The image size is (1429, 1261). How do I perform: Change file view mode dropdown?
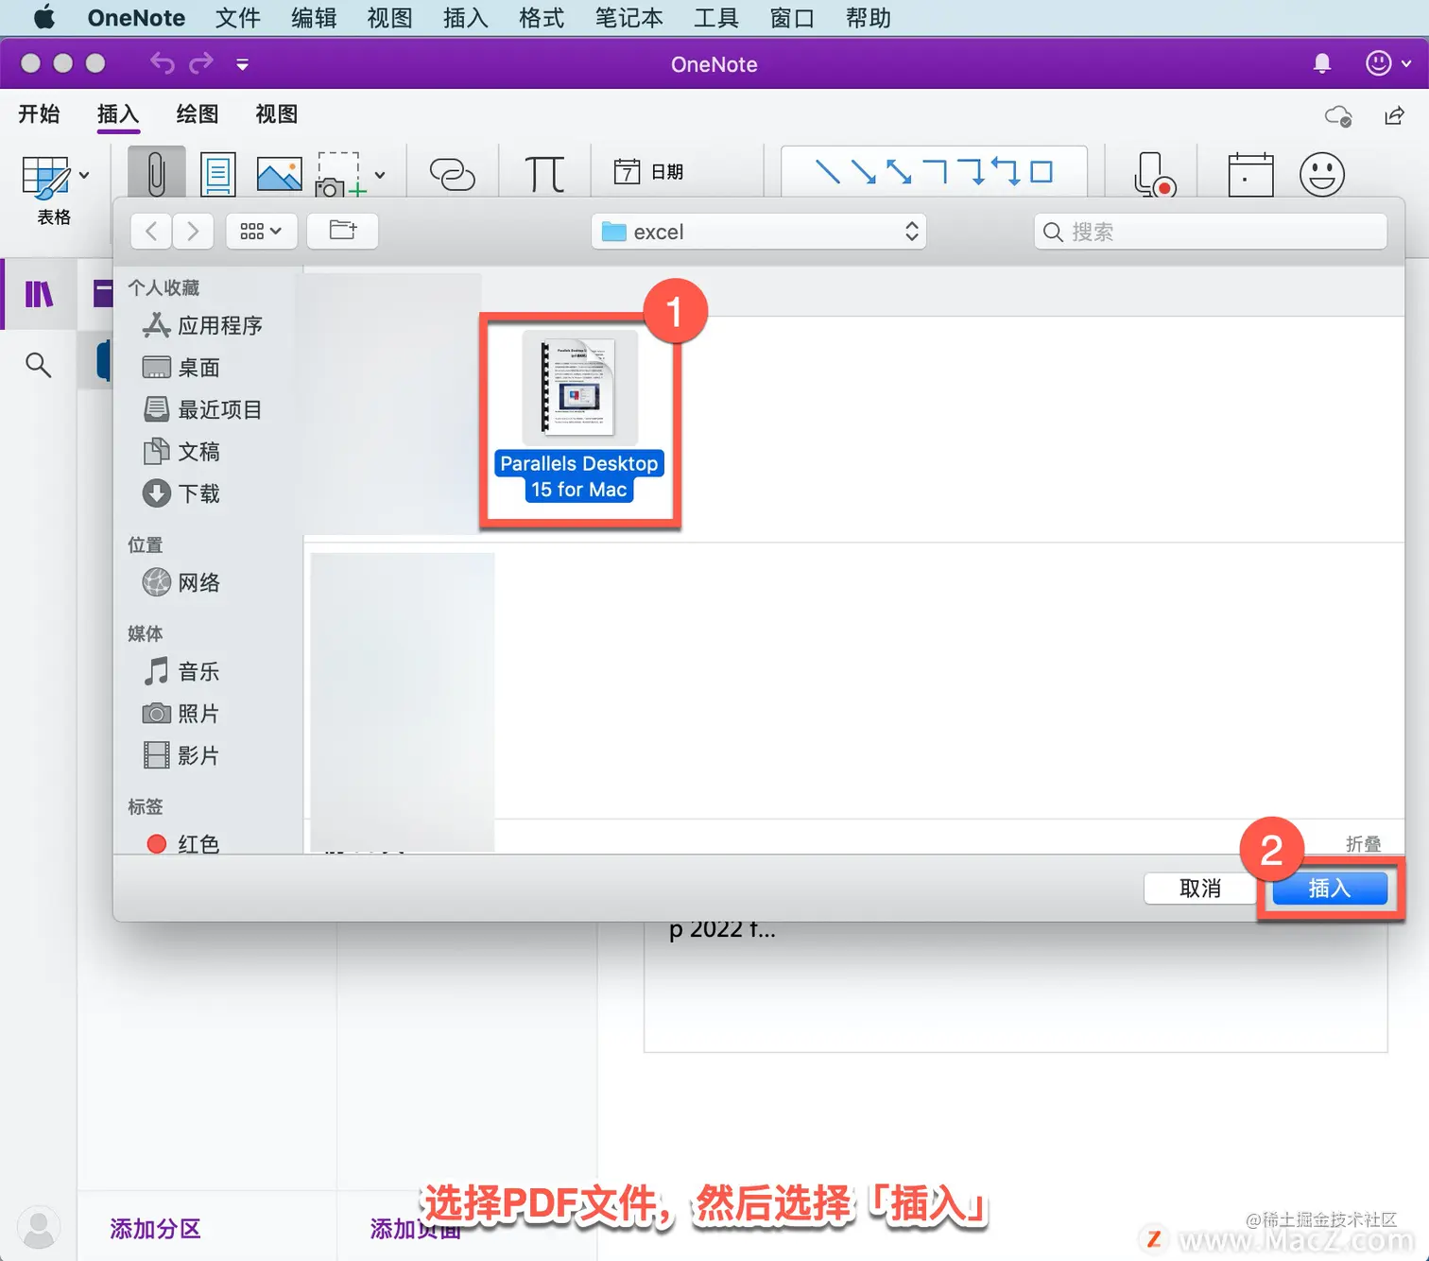click(261, 232)
